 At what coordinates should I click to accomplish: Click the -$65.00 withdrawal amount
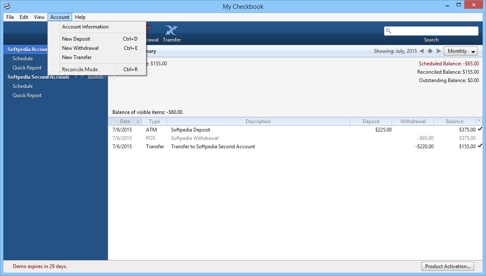pos(426,138)
